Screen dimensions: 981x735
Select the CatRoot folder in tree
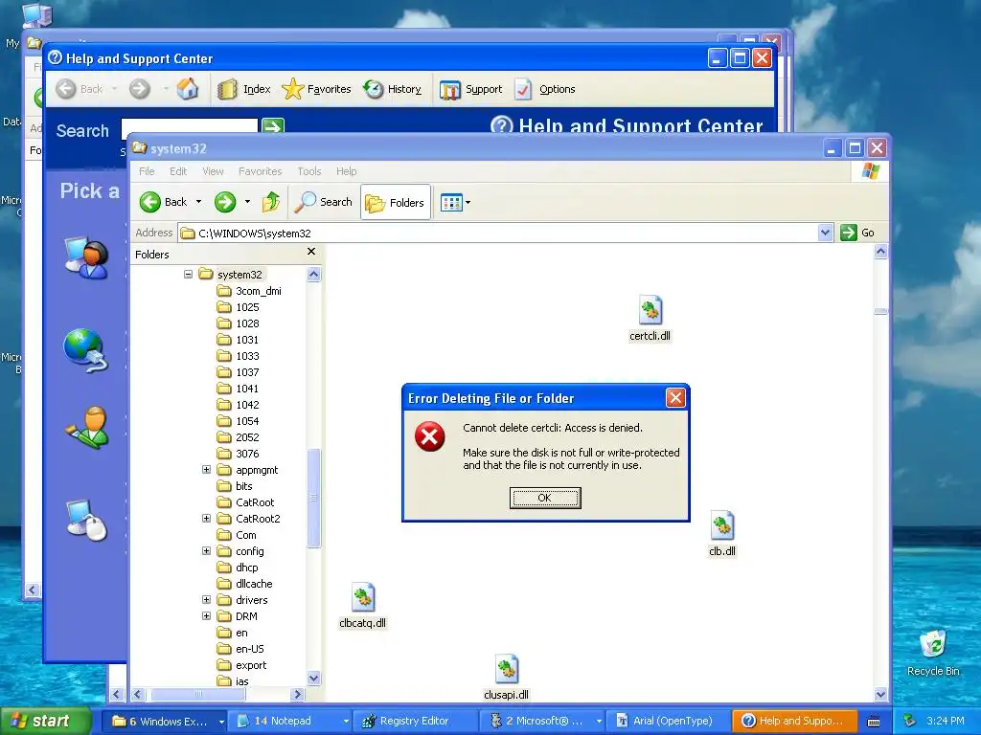click(246, 501)
